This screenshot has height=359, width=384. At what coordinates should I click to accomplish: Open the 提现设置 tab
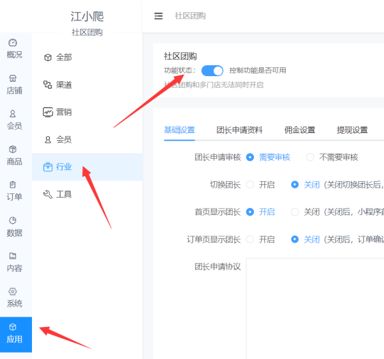[352, 130]
